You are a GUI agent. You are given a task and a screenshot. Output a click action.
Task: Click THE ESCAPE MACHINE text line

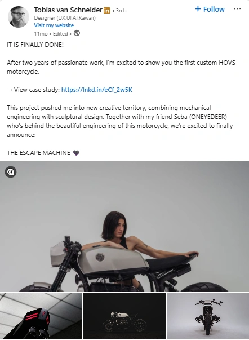(38, 153)
